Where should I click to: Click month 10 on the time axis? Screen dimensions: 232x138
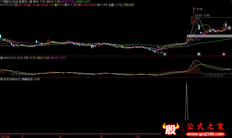click(138, 137)
